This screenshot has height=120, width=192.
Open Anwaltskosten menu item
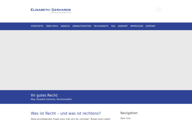[82, 26]
